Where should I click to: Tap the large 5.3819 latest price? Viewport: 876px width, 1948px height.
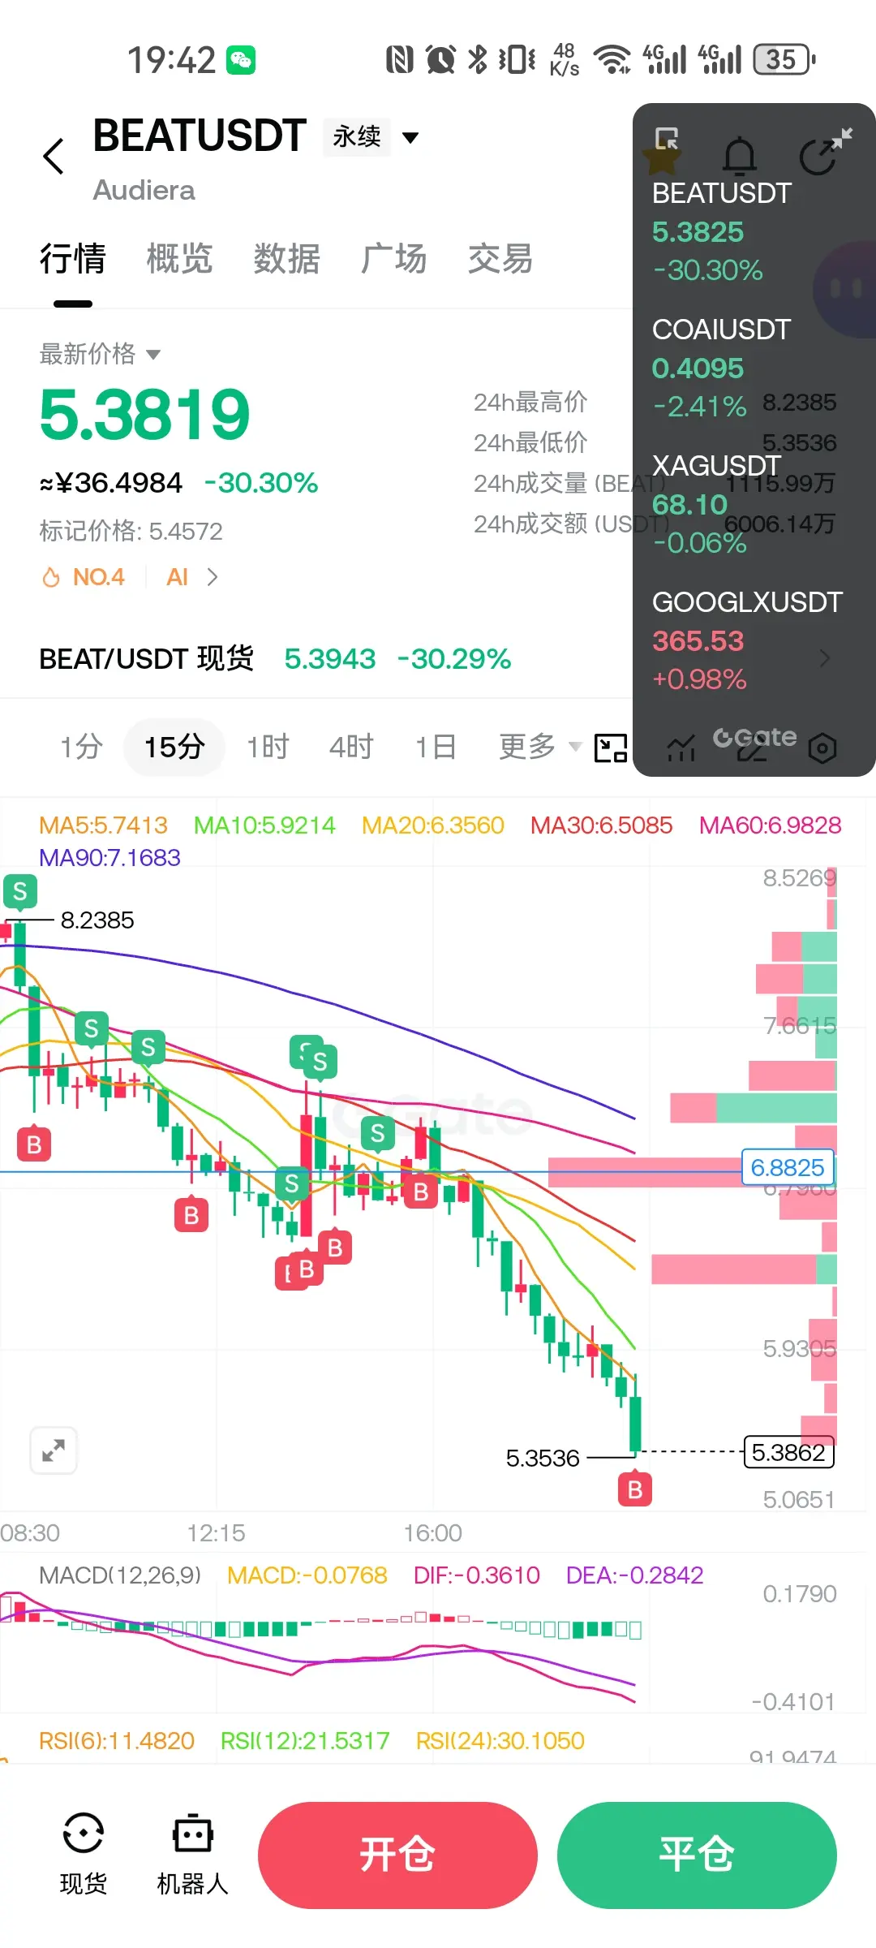click(x=144, y=415)
